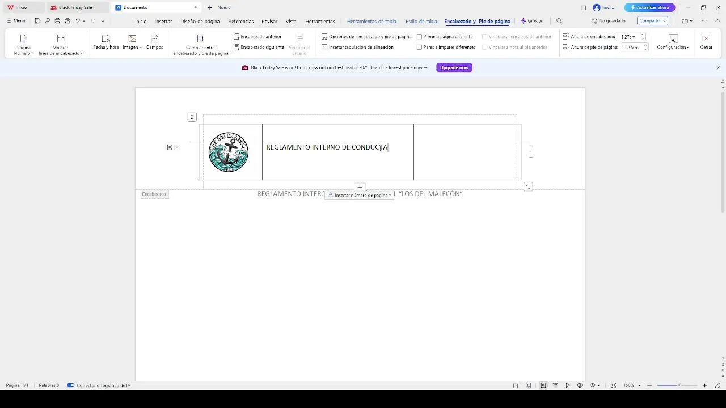Viewport: 726px width, 408px height.
Task: Expand quick access toolbar customize chevron
Action: click(x=103, y=21)
